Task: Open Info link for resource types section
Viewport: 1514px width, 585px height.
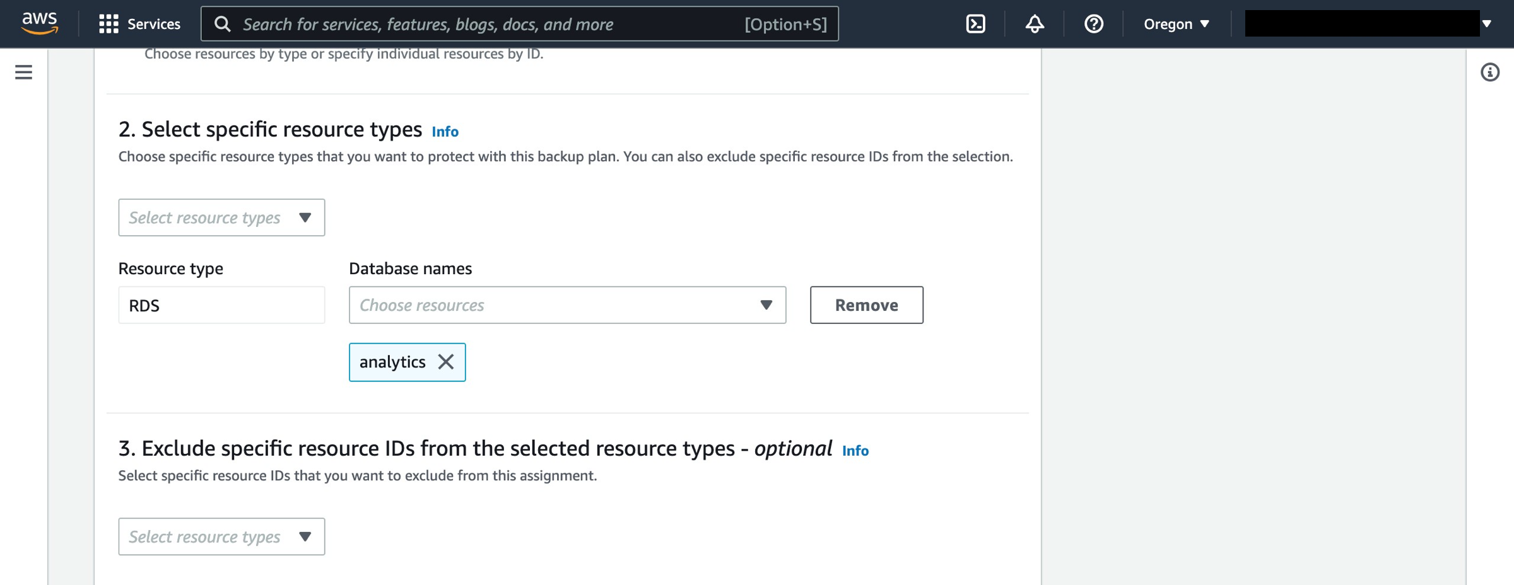Action: [x=445, y=131]
